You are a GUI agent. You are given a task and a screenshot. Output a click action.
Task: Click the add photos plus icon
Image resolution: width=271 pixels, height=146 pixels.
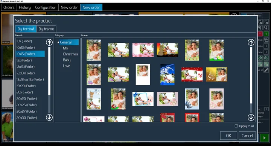pos(266,46)
